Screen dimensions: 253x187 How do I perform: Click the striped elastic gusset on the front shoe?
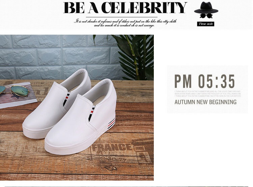(91, 113)
